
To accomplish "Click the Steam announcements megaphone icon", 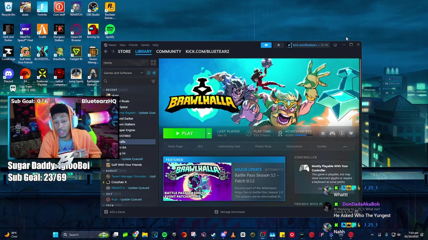I will coord(266,45).
